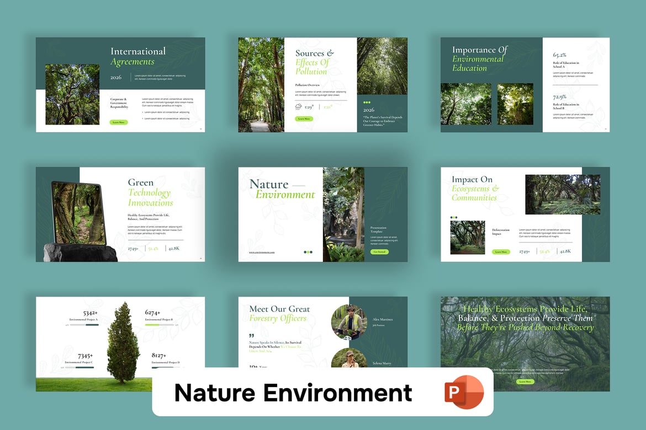The height and width of the screenshot is (430, 646).
Task: Select right canopy photo on Environmental Education slide
Action: click(x=515, y=104)
